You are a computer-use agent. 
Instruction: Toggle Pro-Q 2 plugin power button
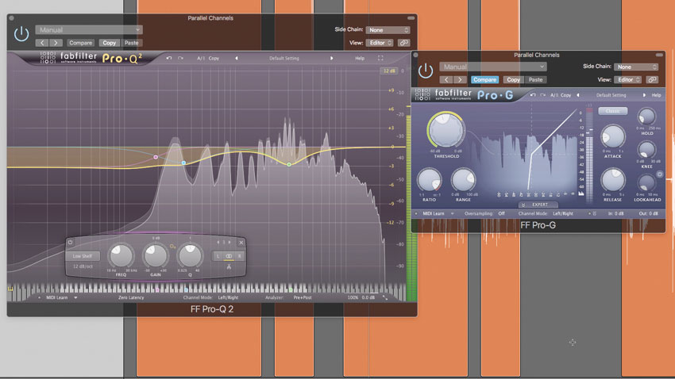pos(21,34)
